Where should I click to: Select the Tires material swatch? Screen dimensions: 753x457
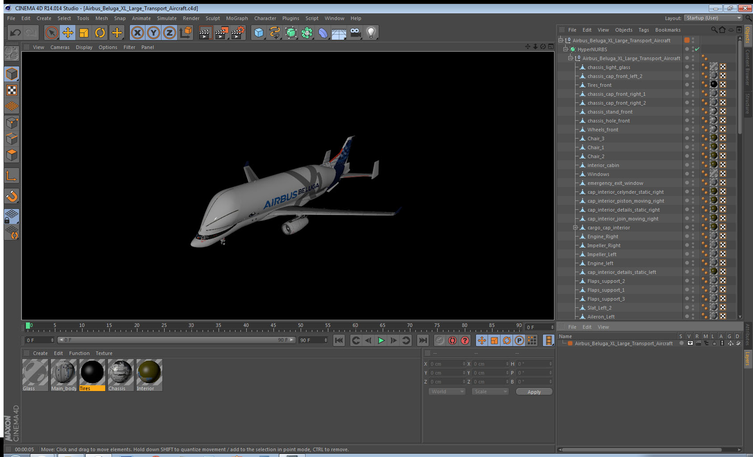[92, 375]
